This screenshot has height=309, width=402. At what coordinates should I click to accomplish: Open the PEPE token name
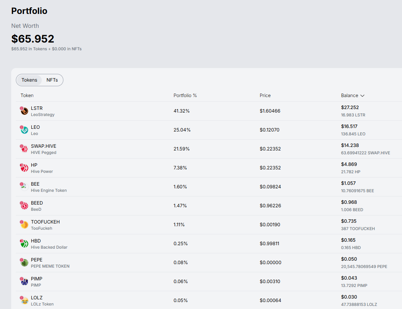tap(37, 260)
